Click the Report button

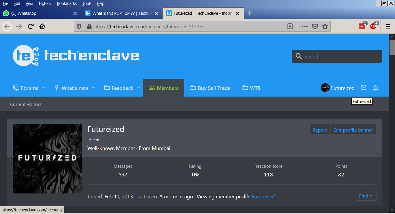click(x=320, y=130)
